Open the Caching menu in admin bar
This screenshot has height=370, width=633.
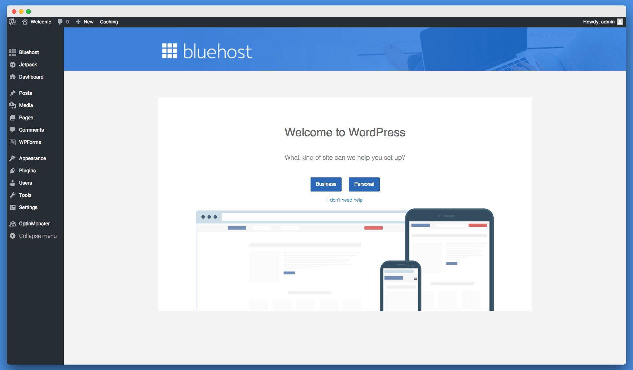click(109, 22)
